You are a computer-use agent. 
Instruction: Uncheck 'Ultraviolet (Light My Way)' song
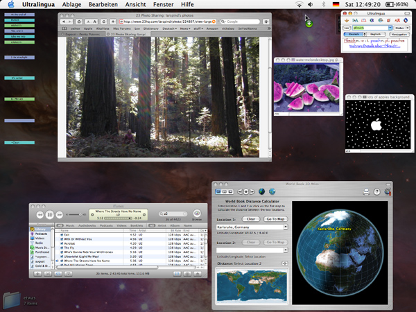click(x=62, y=257)
